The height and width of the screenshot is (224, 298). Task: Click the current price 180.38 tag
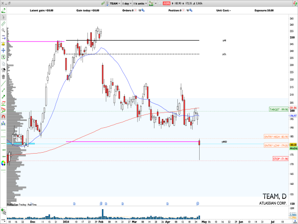293,145
